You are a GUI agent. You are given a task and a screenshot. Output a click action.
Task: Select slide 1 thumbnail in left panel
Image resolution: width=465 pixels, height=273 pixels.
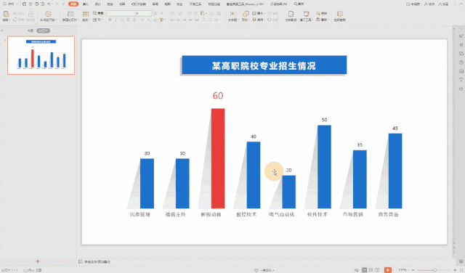pos(41,55)
